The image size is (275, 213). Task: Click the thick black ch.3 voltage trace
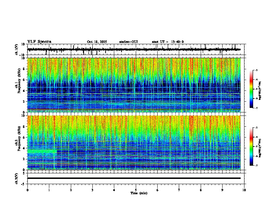(134, 178)
